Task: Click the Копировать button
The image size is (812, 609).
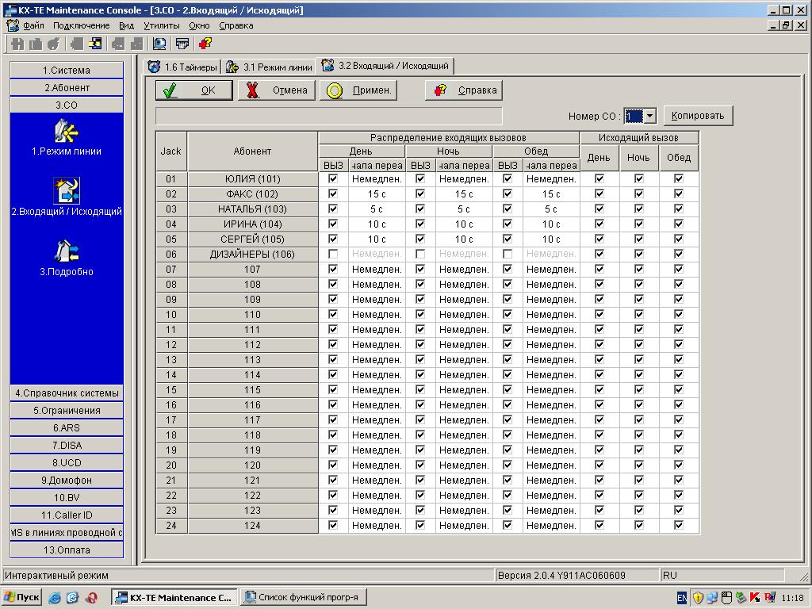Action: 698,116
